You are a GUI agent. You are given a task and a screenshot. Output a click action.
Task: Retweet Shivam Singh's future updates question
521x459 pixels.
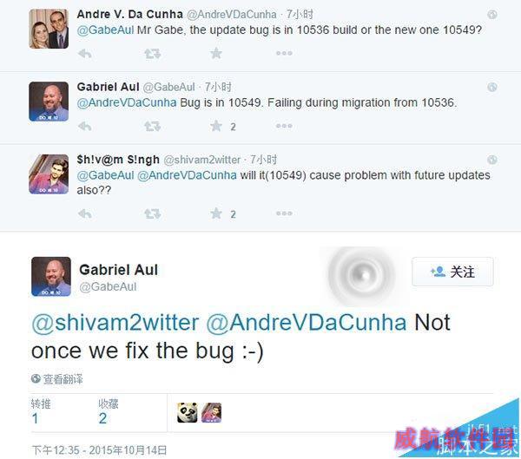click(x=153, y=213)
